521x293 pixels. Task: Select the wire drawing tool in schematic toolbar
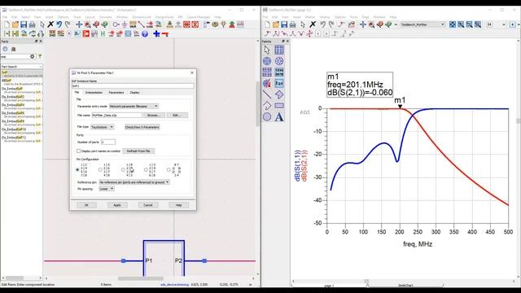(x=141, y=24)
